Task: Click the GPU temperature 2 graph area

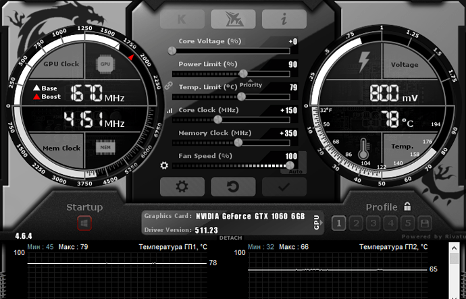Action: 338,276
